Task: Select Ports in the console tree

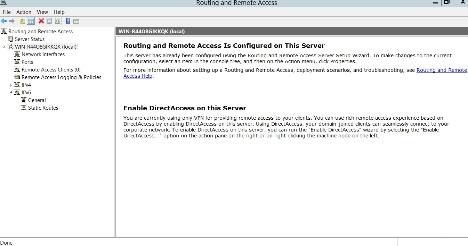Action: pyautogui.click(x=27, y=62)
